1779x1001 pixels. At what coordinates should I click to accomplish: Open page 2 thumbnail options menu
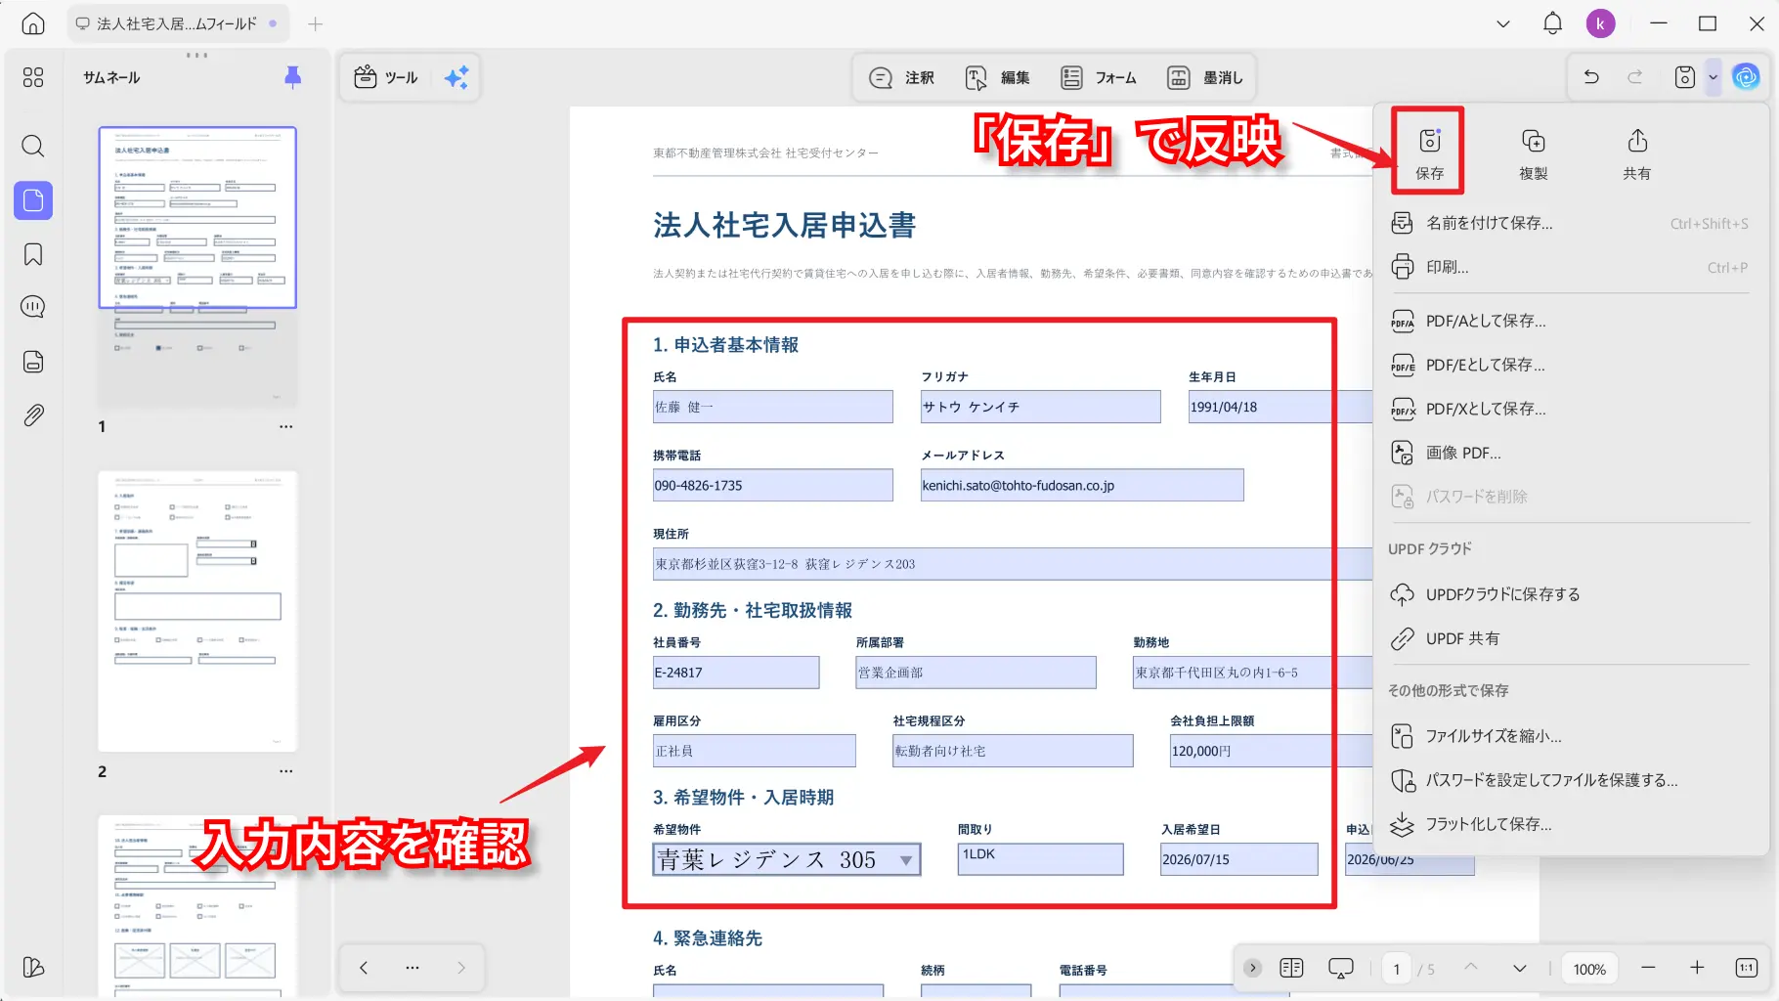tap(285, 771)
